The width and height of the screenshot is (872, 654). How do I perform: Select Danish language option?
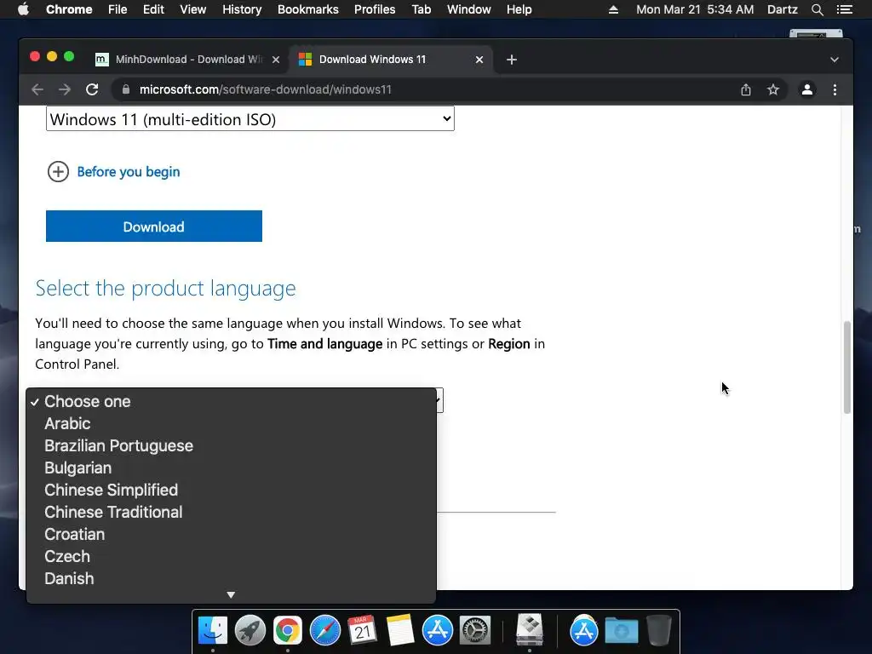coord(231,579)
